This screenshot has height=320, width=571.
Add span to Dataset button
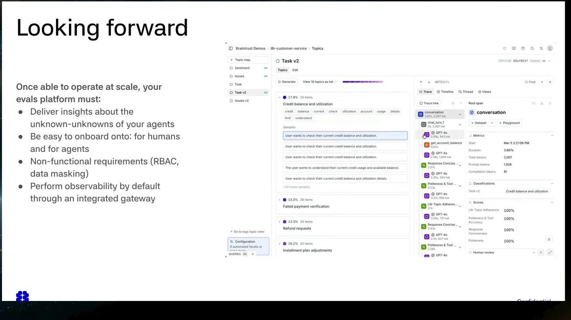point(479,123)
